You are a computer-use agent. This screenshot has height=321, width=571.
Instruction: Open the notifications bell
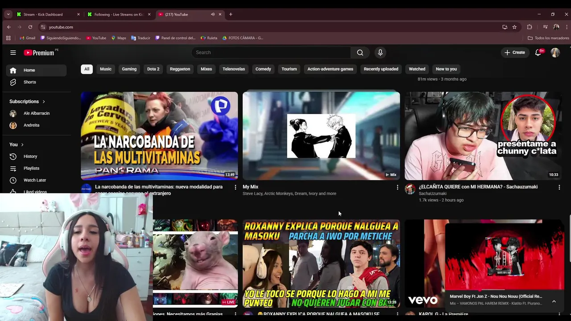[538, 53]
